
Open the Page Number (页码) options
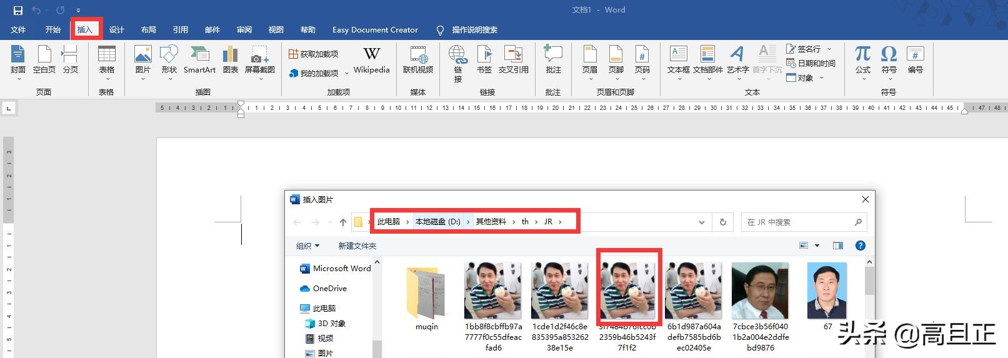click(x=642, y=62)
